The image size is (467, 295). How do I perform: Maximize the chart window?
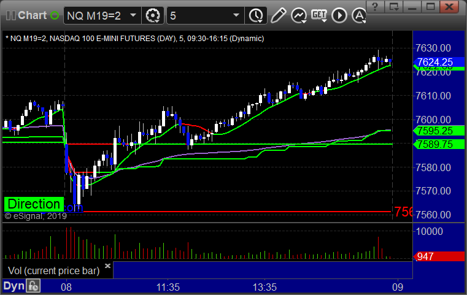430,7
